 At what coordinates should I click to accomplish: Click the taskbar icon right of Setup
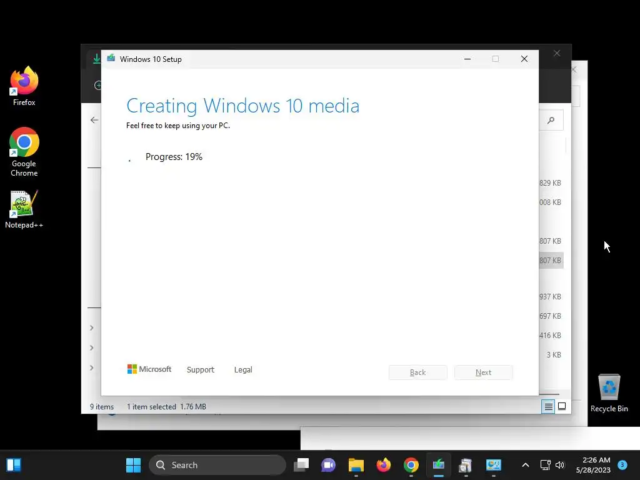(x=466, y=465)
